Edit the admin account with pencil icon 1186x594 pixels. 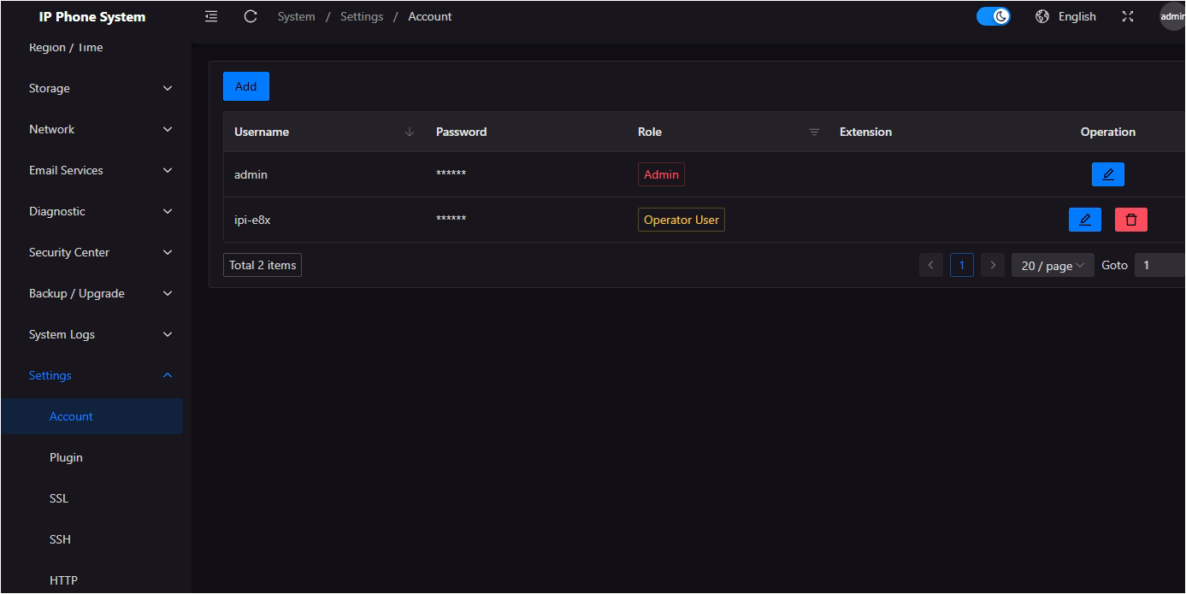(x=1107, y=174)
